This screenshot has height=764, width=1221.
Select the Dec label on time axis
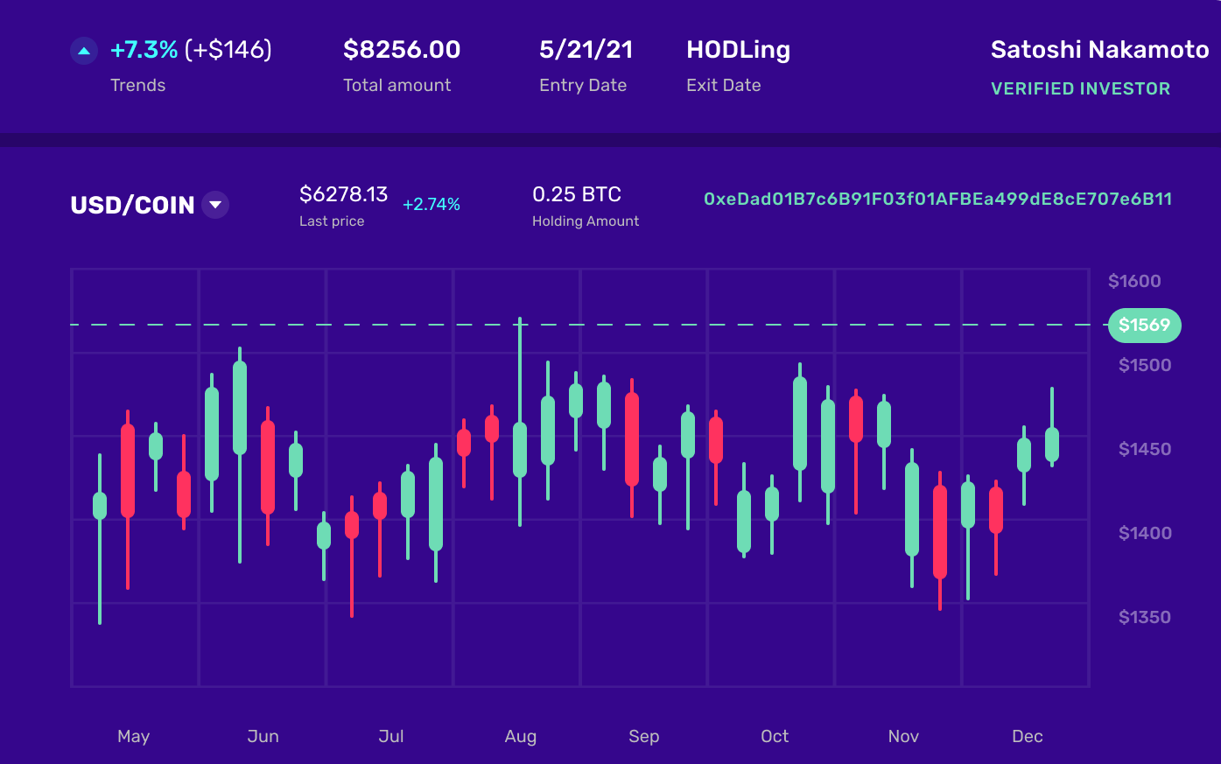point(1027,736)
